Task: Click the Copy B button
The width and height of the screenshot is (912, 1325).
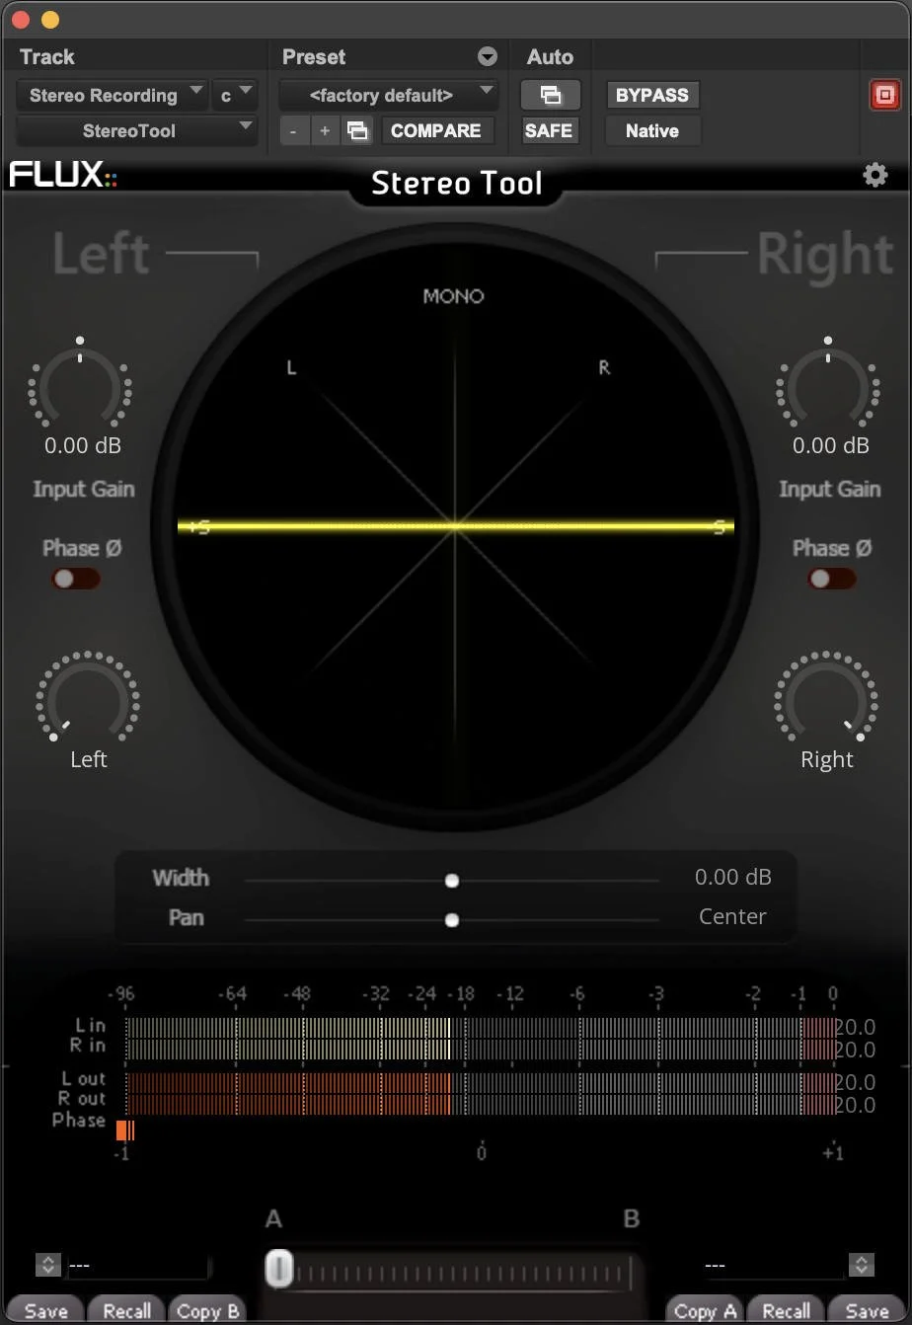Action: [x=207, y=1310]
